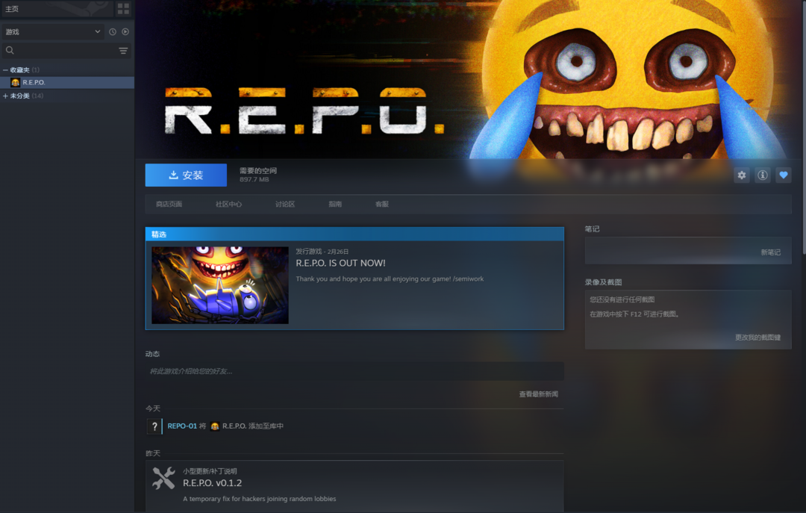Open game settings gear icon

point(741,175)
